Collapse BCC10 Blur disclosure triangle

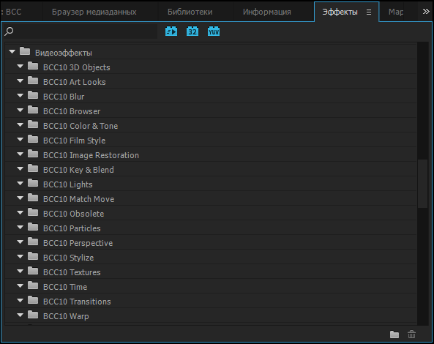pos(20,96)
